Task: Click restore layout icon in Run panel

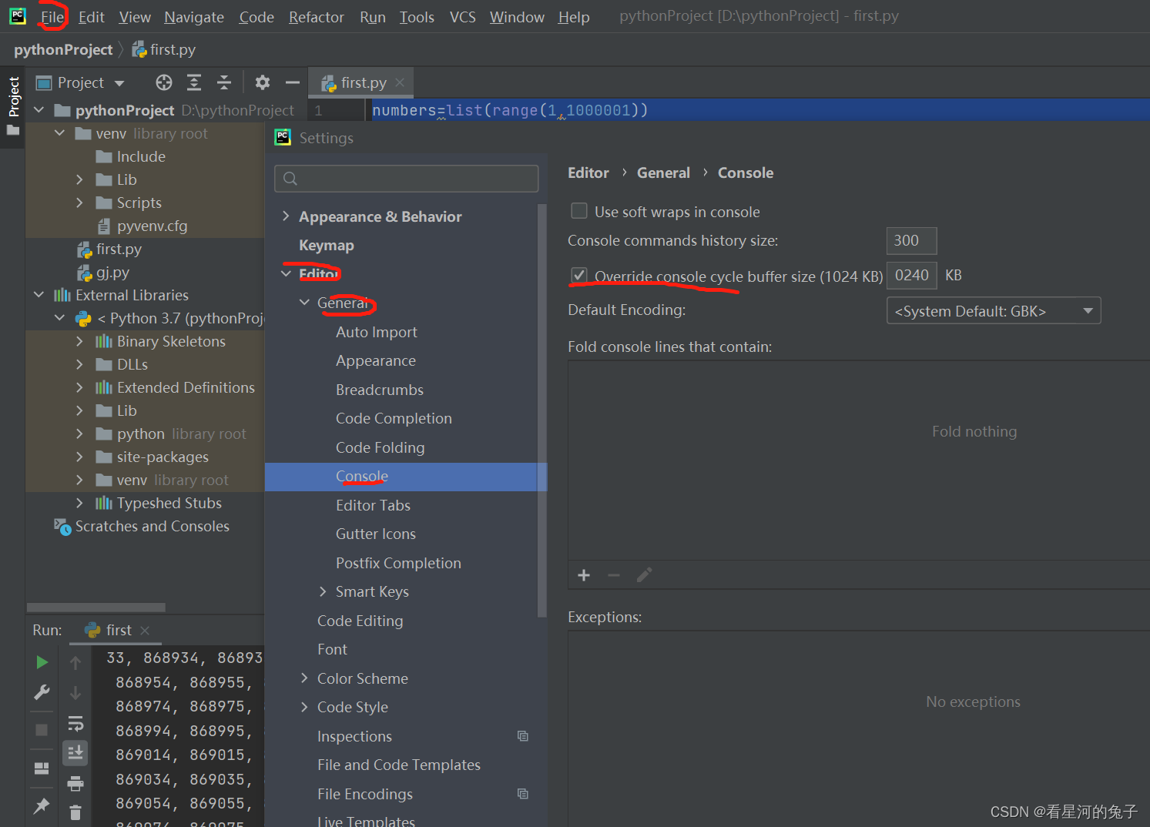Action: click(42, 768)
